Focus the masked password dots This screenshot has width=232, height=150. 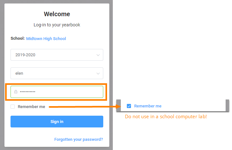pos(27,92)
